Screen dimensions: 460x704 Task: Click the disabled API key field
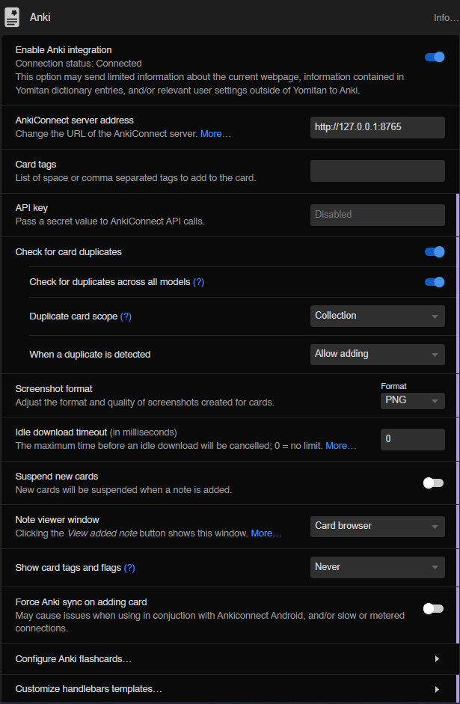378,215
